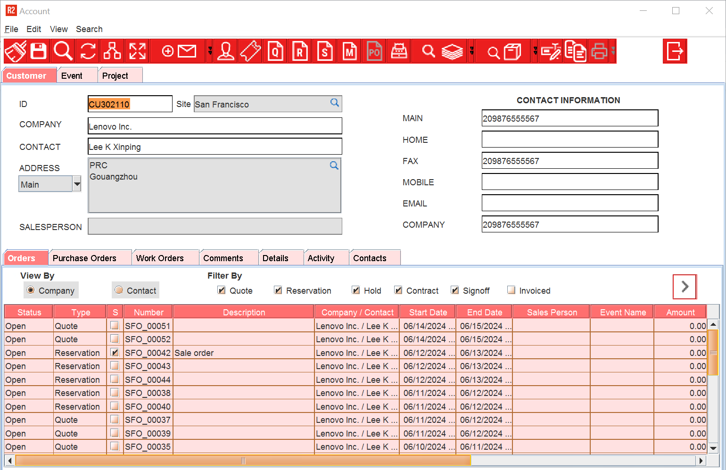The image size is (726, 470).
Task: Click the clear form brush icon
Action: [x=15, y=51]
